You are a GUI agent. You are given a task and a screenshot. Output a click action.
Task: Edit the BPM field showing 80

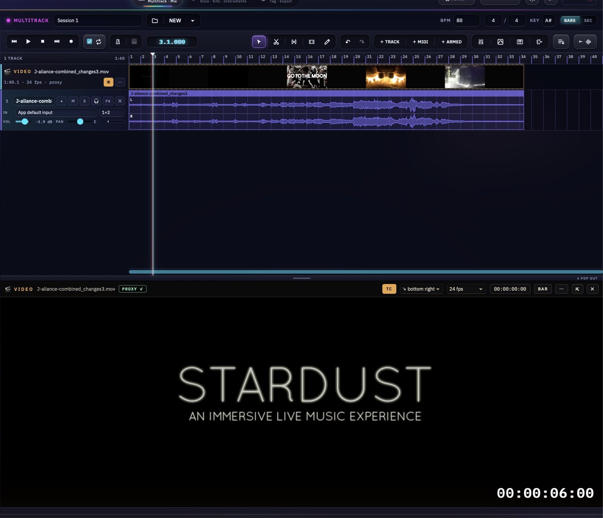467,20
